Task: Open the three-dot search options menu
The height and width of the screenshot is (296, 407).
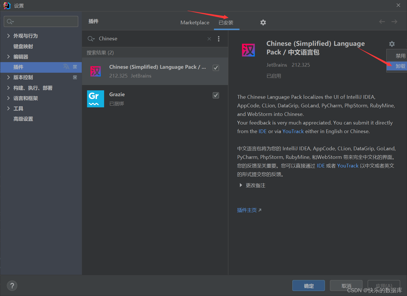Action: 219,39
